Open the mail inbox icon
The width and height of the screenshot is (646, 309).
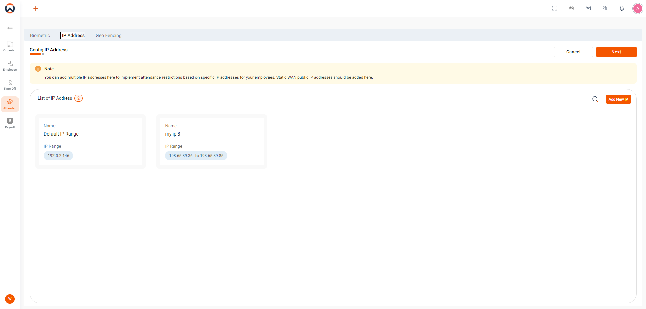[x=588, y=8]
